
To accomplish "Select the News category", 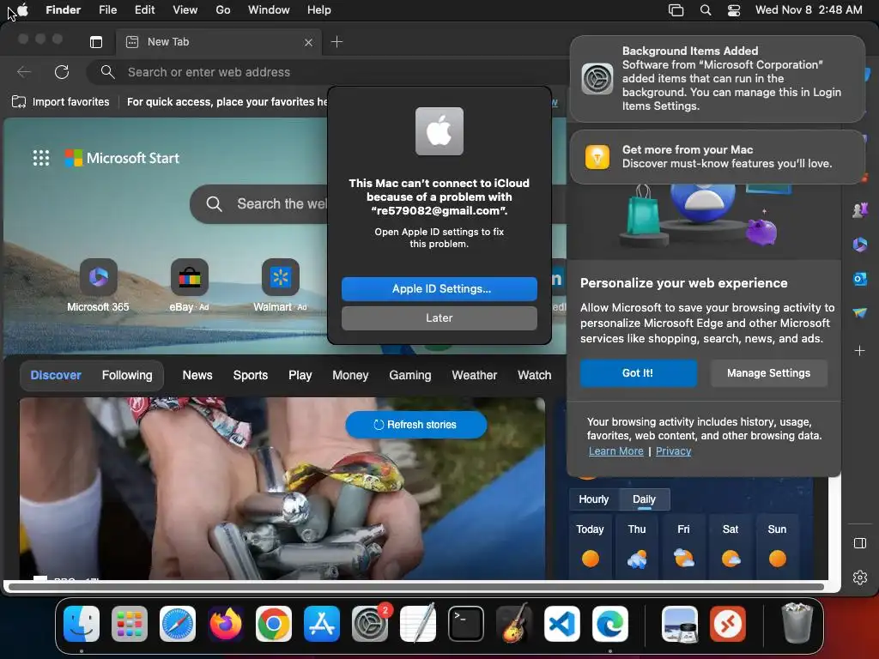I will pos(197,376).
